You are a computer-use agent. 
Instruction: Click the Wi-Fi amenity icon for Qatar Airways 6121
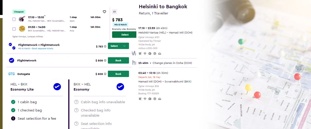(145, 54)
